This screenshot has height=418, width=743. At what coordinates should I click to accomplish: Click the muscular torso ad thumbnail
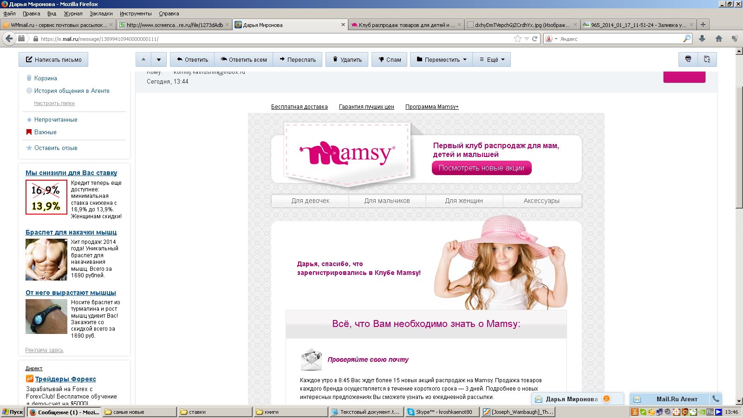click(x=46, y=260)
